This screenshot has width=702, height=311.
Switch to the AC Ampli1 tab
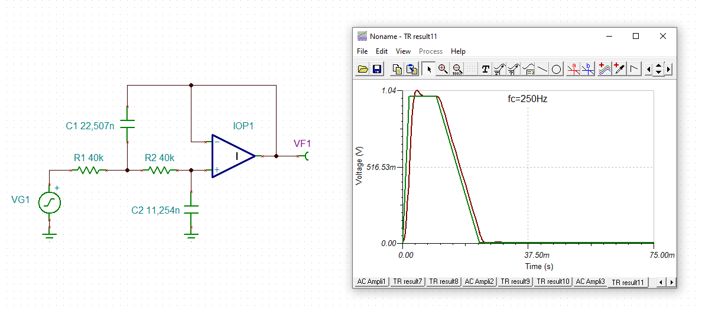click(x=371, y=281)
